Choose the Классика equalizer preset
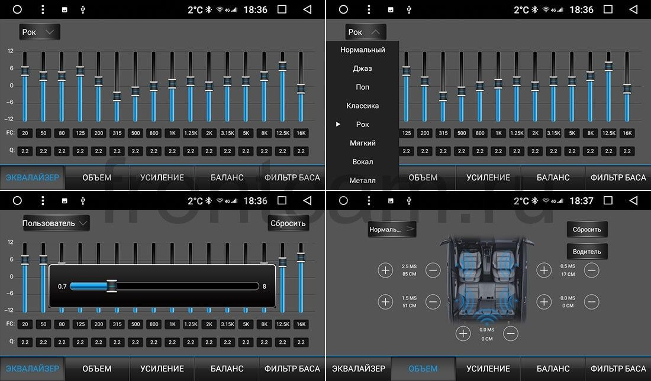 click(x=362, y=106)
